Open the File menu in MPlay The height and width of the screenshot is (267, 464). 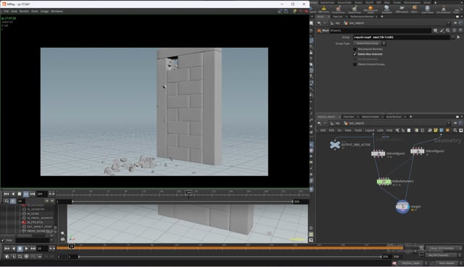tap(7, 12)
